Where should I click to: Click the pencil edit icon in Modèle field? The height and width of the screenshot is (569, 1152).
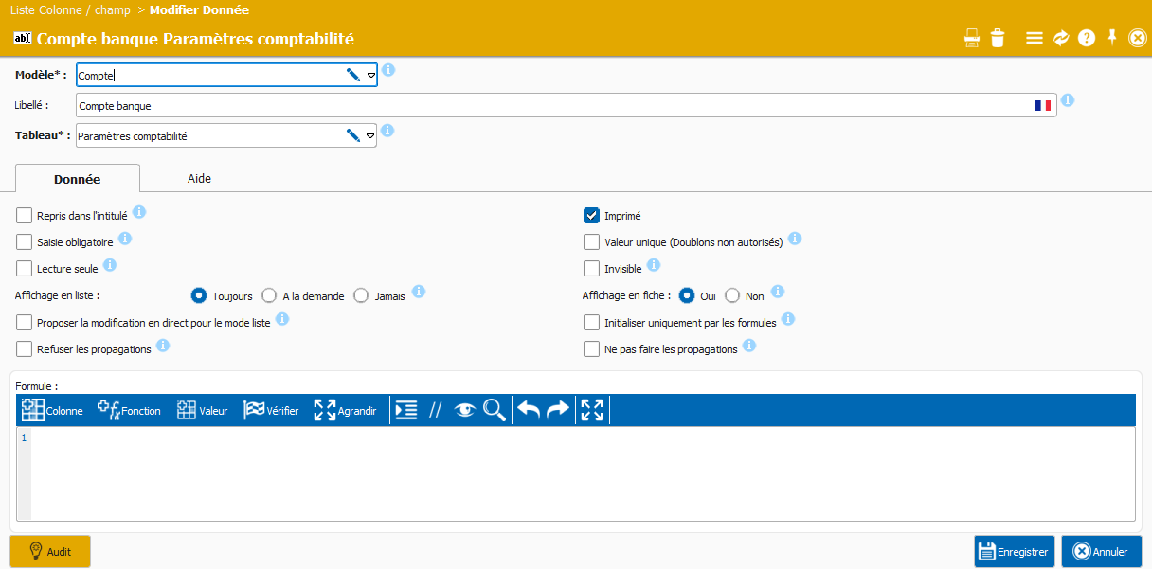(353, 75)
